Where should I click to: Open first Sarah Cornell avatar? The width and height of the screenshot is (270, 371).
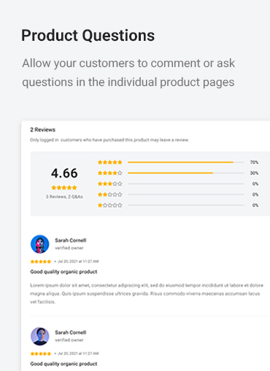40,244
